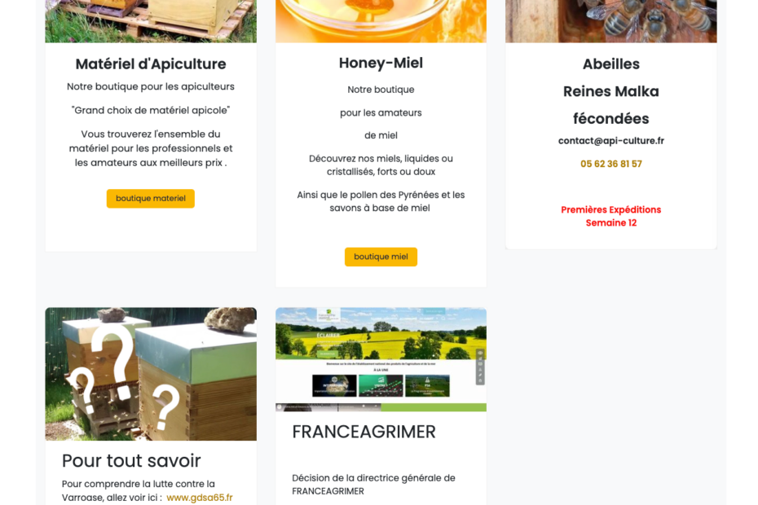
Task: Open the 'boutique miel' shop button
Action: click(x=381, y=257)
